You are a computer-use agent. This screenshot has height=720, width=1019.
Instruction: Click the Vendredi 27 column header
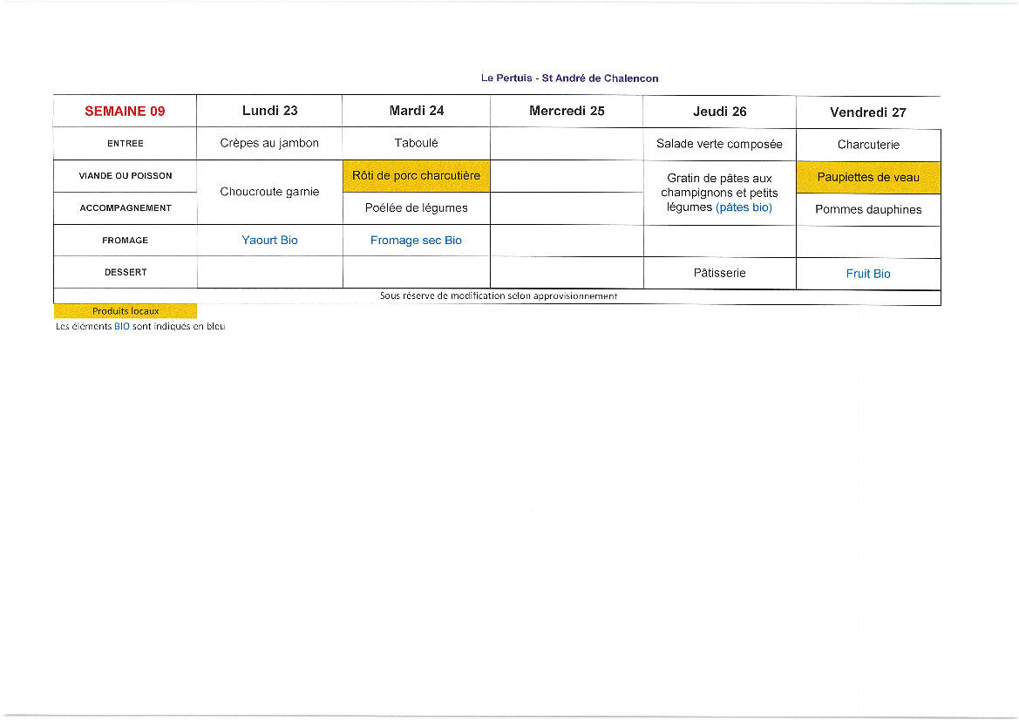(867, 112)
